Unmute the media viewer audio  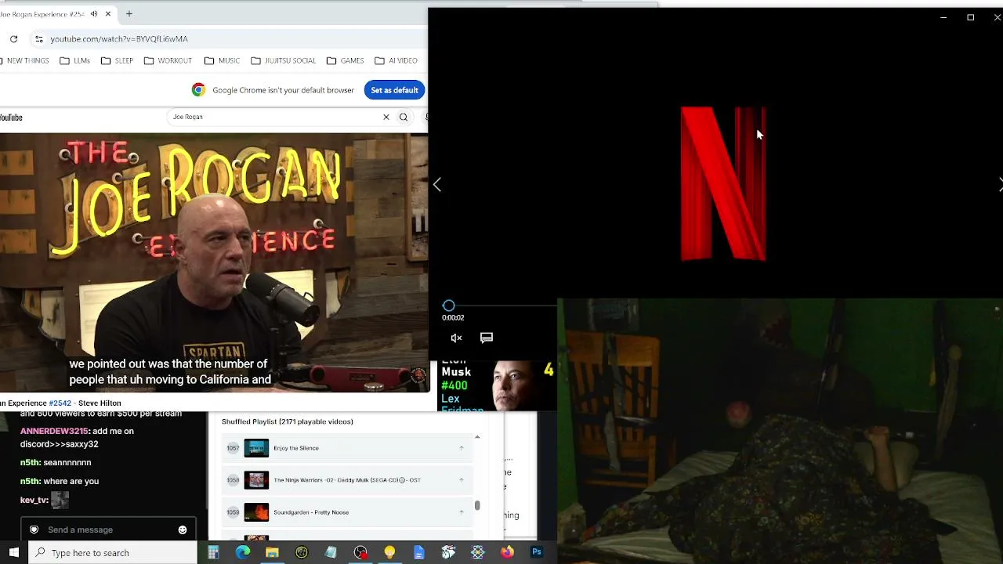click(456, 338)
